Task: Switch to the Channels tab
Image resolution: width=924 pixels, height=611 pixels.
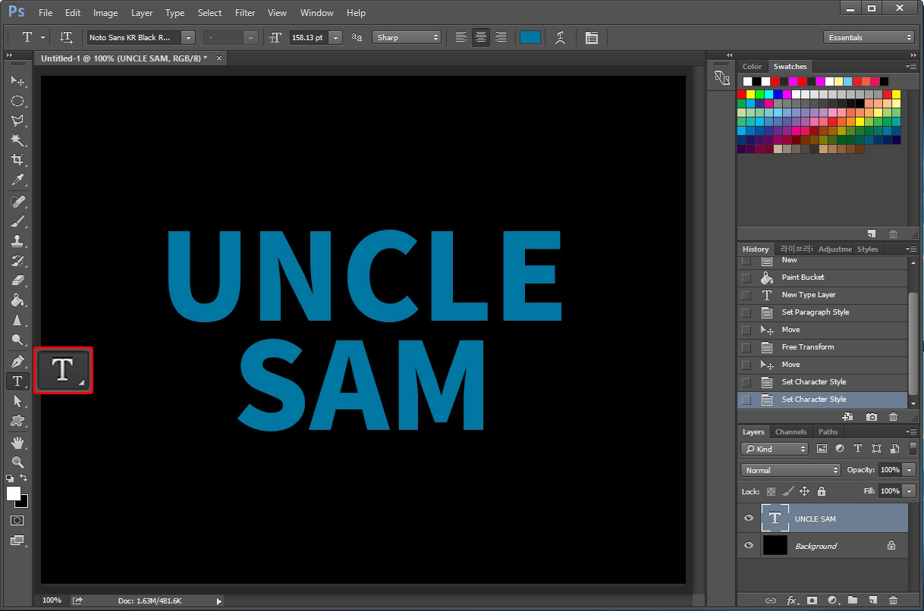Action: 790,432
